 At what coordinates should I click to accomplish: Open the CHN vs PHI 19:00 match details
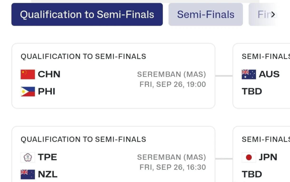pos(113,76)
